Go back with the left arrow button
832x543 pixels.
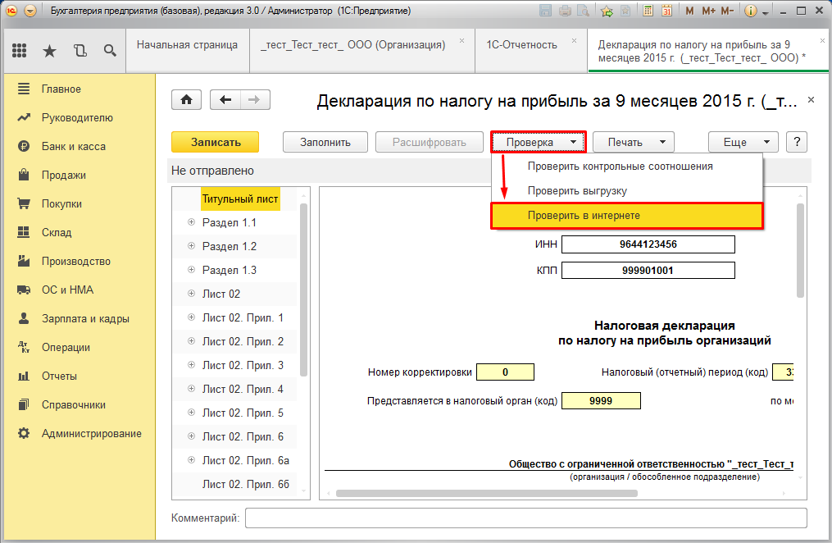(225, 100)
